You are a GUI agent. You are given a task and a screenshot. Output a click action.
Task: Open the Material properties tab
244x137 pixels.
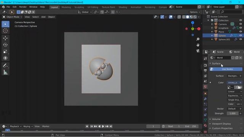point(205,125)
